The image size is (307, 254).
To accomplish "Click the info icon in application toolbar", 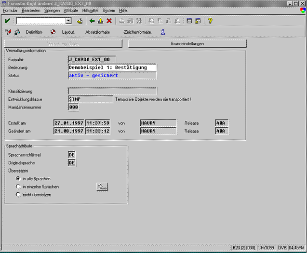I will click(163, 32).
